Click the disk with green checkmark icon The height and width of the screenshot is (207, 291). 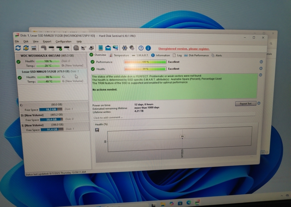tap(59, 48)
